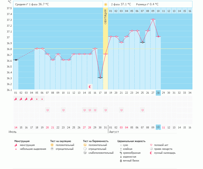
Task: Click the 'слабоположительный' pregnancy test legend icon
Action: (x=85, y=153)
